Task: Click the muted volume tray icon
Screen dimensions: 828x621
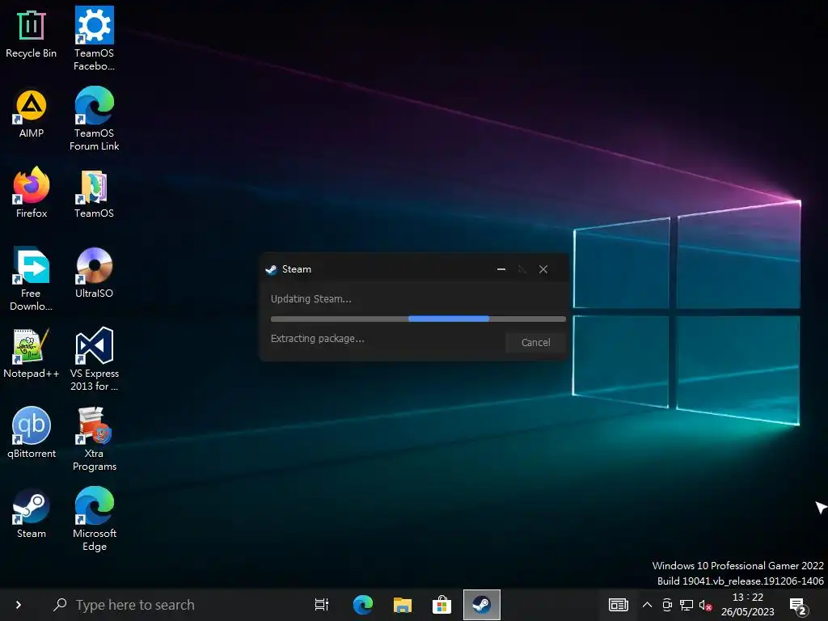Action: (x=706, y=605)
